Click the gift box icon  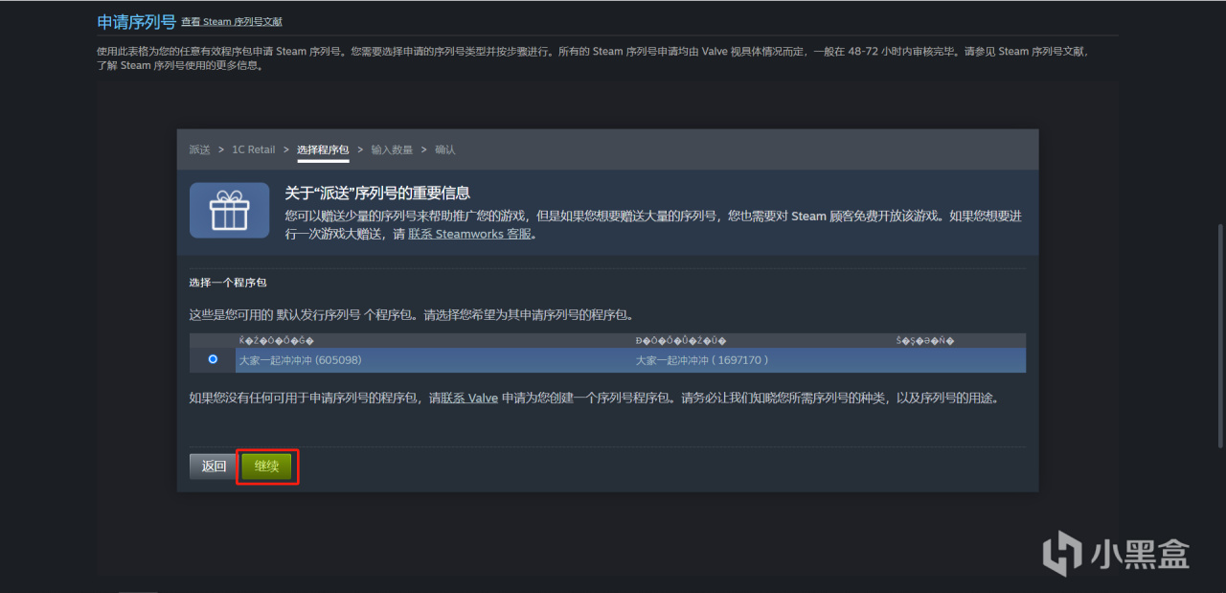[x=229, y=210]
